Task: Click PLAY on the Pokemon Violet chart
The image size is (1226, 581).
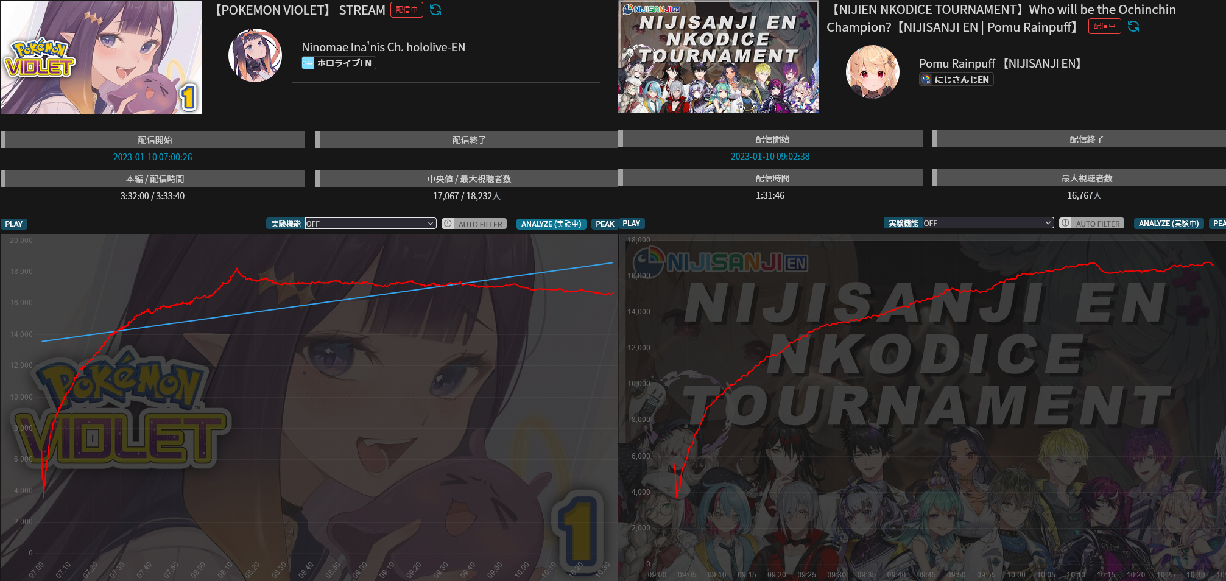Action: coord(14,224)
